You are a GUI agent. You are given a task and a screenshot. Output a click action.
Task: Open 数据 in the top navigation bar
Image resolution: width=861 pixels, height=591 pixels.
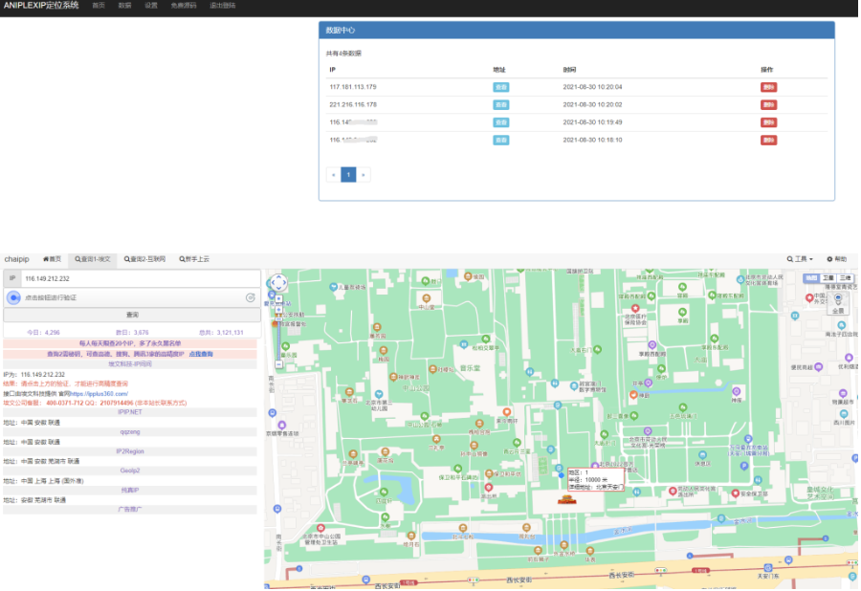[124, 6]
